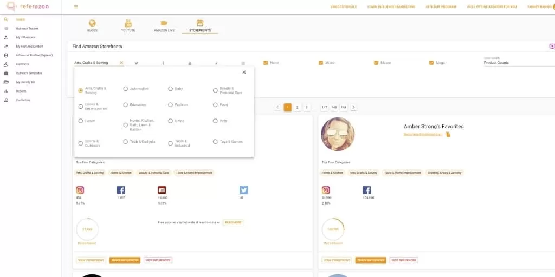Jump to page 149 of results
The width and height of the screenshot is (555, 277).
343,108
